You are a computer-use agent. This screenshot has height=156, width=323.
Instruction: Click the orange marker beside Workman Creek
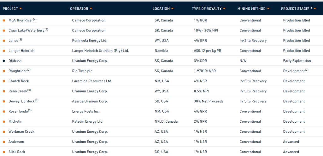click(x=4, y=131)
